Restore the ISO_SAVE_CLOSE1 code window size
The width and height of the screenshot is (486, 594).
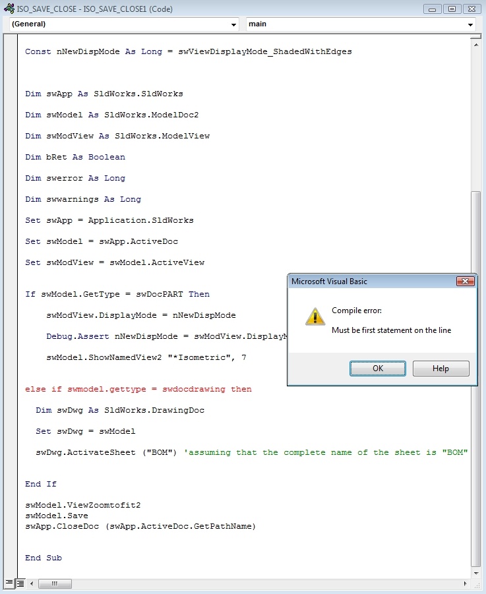(x=452, y=9)
